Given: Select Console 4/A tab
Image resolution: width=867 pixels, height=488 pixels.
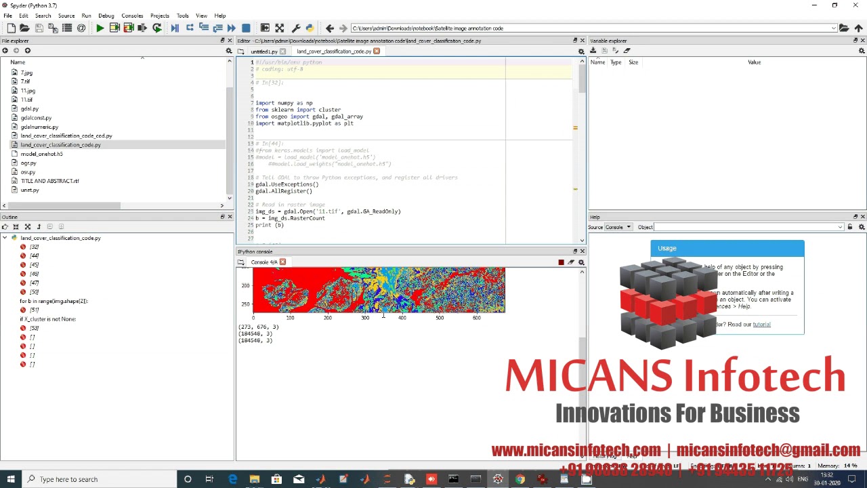Looking at the screenshot, I should click(x=263, y=262).
